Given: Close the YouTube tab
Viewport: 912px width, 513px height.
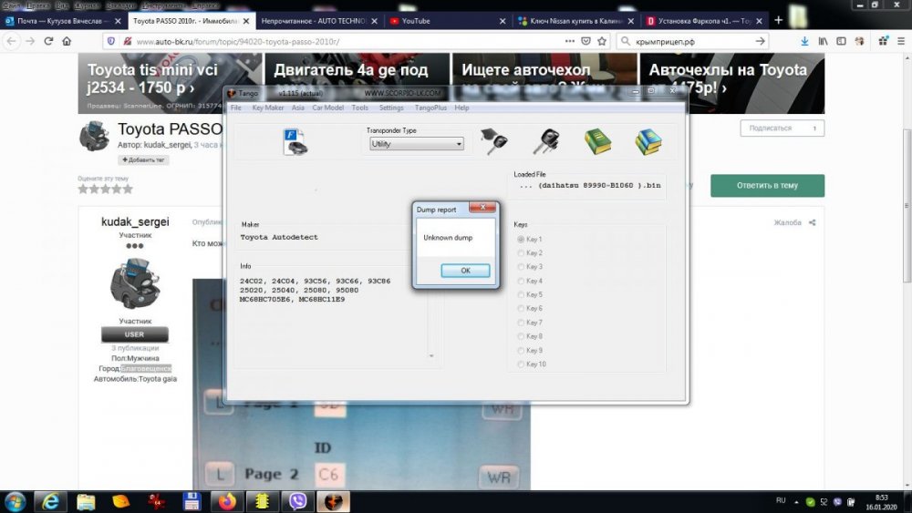Looking at the screenshot, I should coord(503,21).
